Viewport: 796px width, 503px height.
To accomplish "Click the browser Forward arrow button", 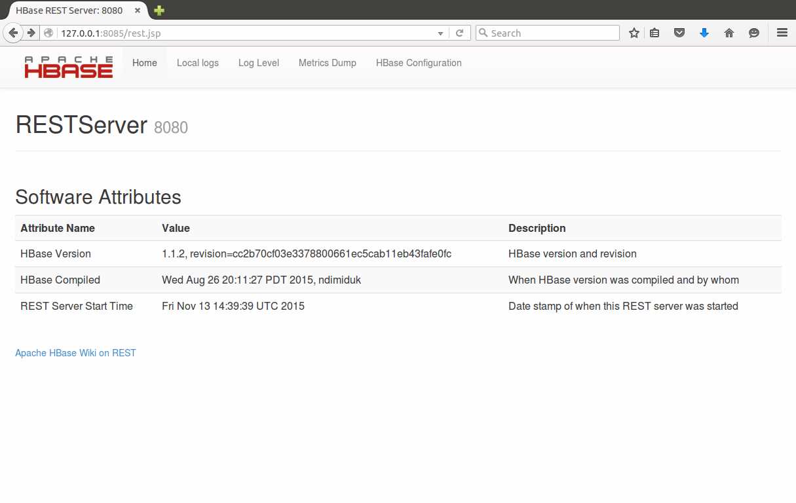I will [31, 33].
